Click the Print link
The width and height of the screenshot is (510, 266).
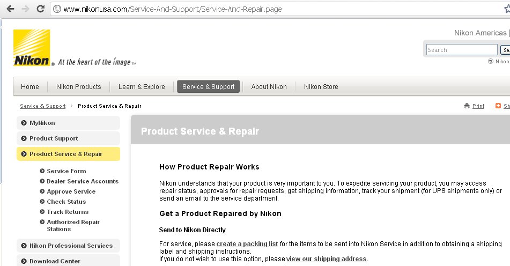[478, 106]
